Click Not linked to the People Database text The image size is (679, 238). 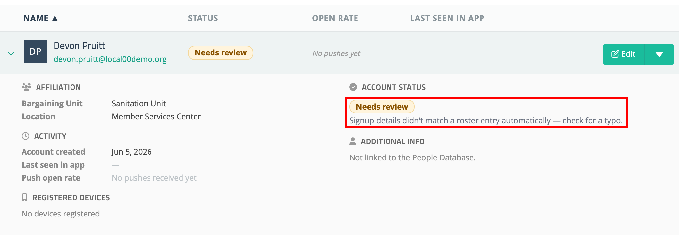[x=412, y=158]
